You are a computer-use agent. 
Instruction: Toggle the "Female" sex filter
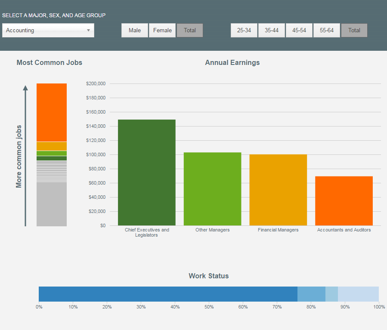tap(162, 30)
